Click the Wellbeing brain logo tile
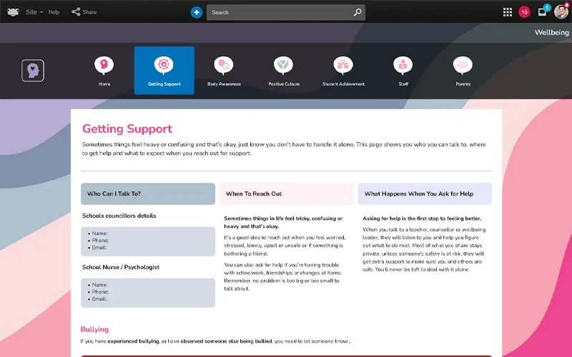Screen dimensions: 572x357 [33, 71]
